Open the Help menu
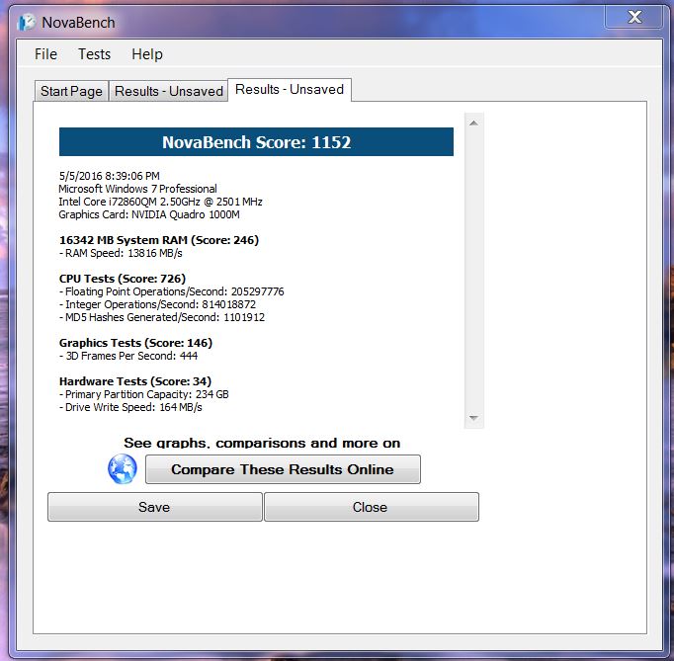The width and height of the screenshot is (674, 661). pyautogui.click(x=147, y=54)
